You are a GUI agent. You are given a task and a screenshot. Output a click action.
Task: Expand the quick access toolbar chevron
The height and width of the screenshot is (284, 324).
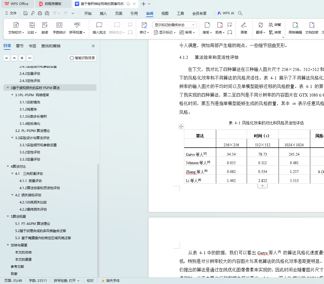[73, 13]
